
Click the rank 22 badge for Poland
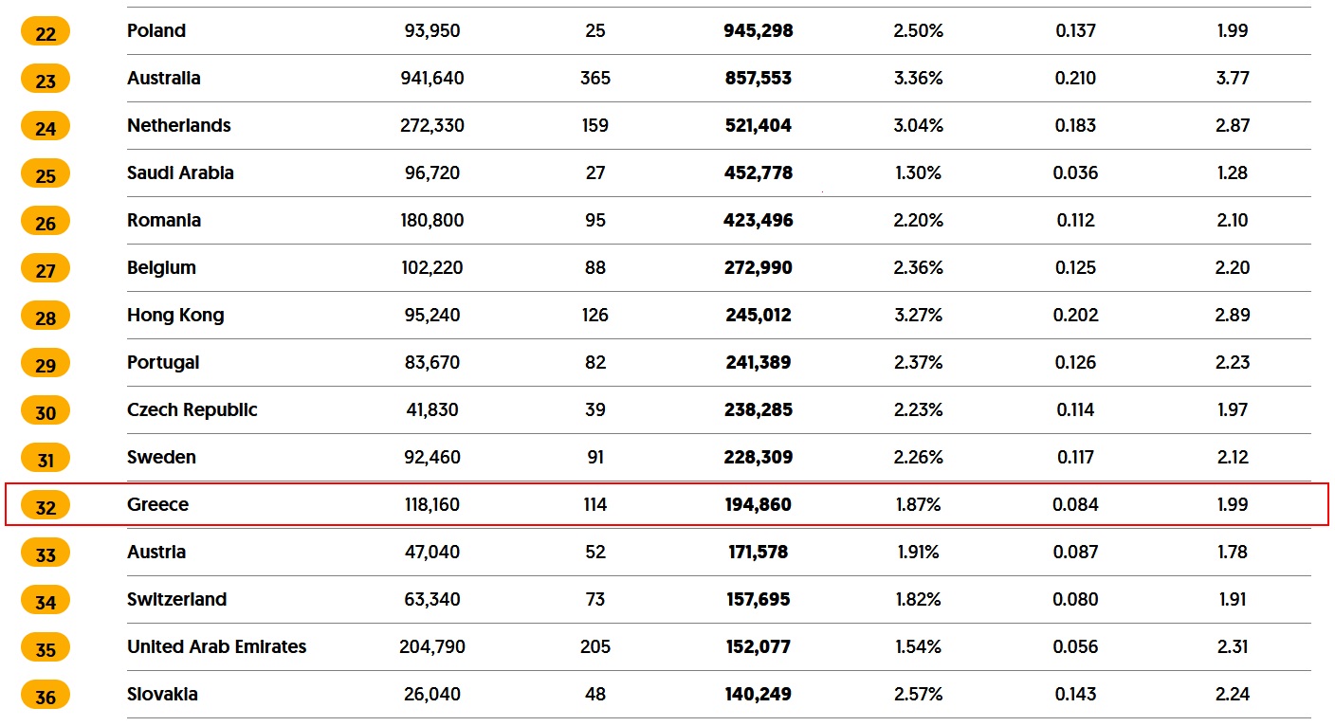pyautogui.click(x=46, y=32)
